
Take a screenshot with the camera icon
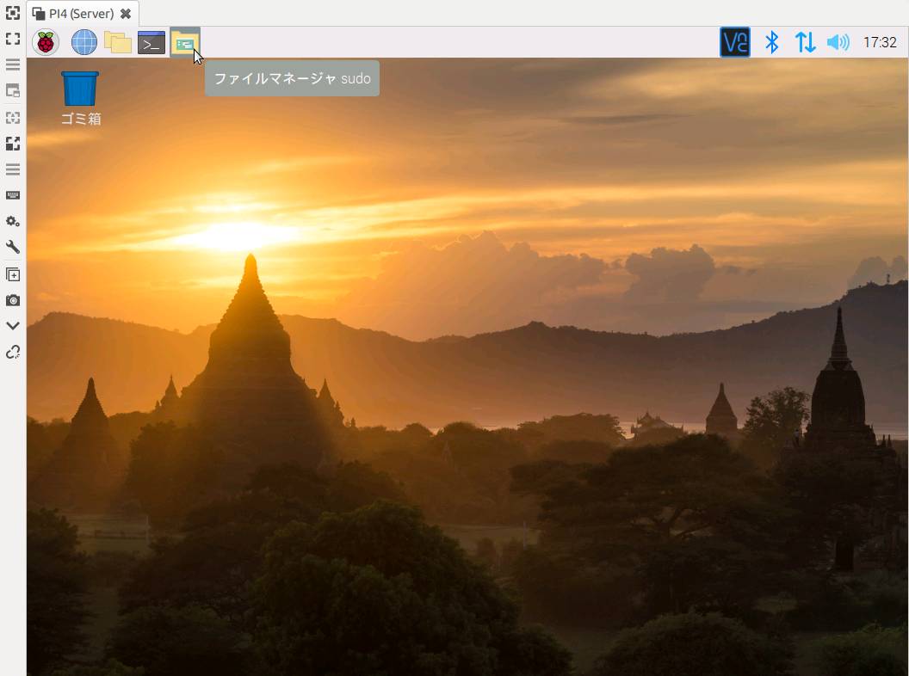click(13, 300)
